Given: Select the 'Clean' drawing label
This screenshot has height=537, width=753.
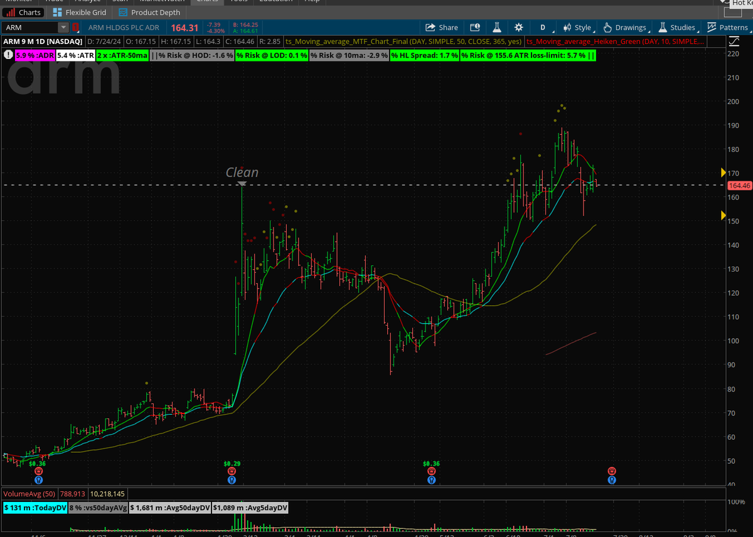Looking at the screenshot, I should pyautogui.click(x=242, y=172).
